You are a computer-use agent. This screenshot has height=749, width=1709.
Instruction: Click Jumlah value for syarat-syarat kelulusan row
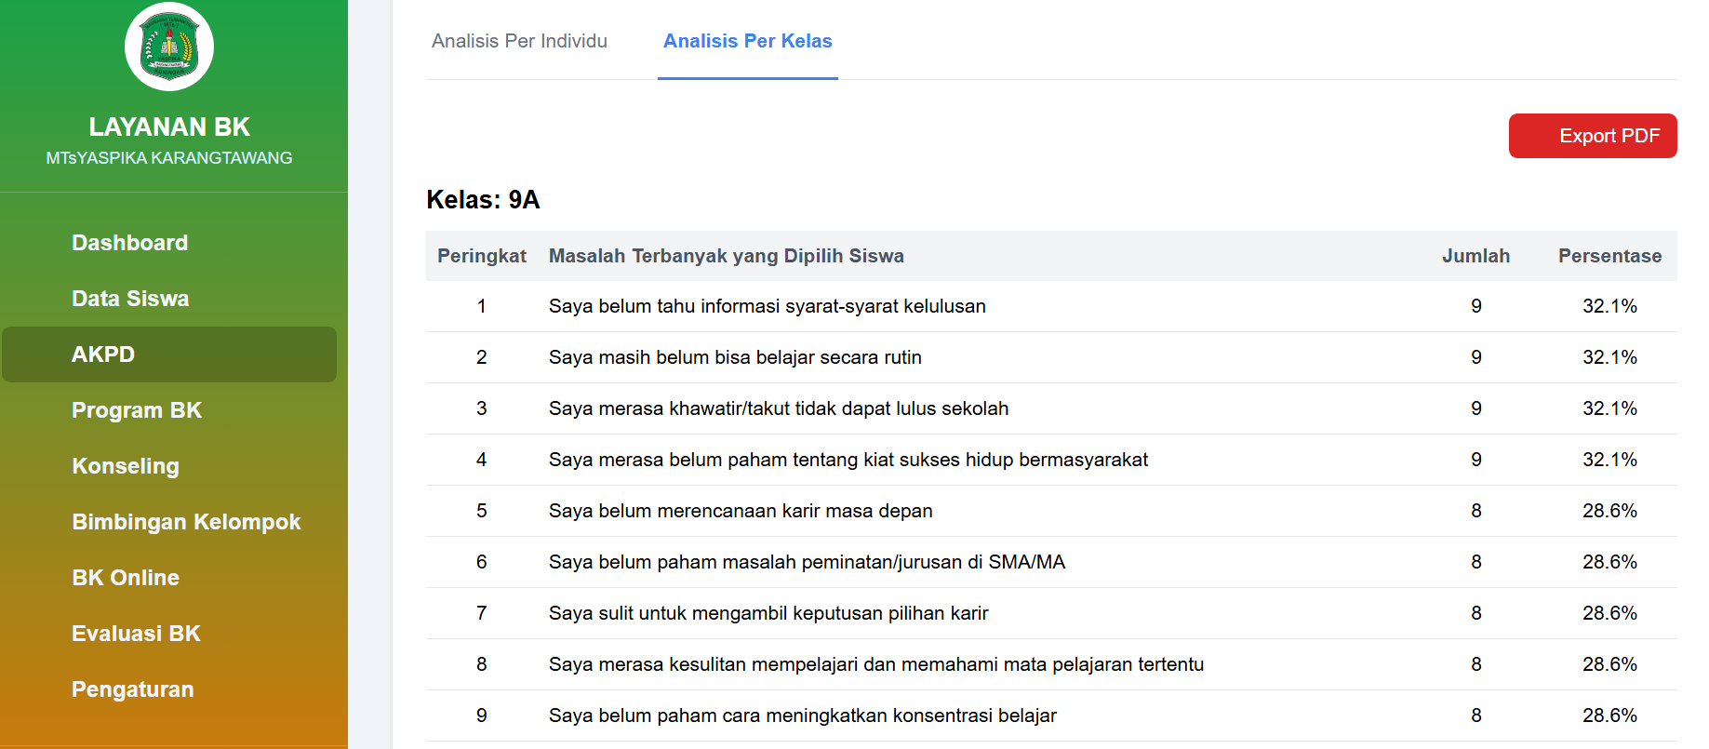click(x=1476, y=306)
